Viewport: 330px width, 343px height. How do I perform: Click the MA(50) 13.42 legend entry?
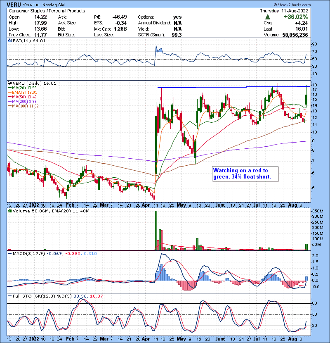[x=22, y=97]
